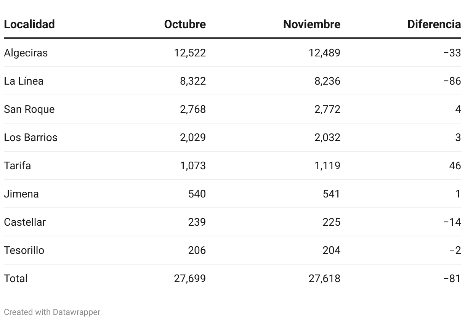
Task: Click the Los Barrios locality cell
Action: (x=30, y=137)
